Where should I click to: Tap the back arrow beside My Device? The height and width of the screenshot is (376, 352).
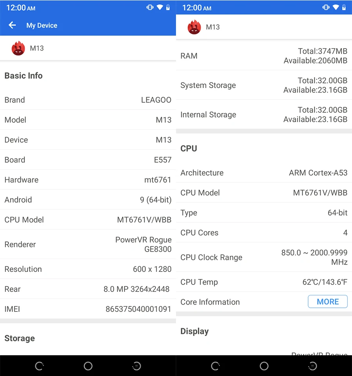pyautogui.click(x=12, y=25)
